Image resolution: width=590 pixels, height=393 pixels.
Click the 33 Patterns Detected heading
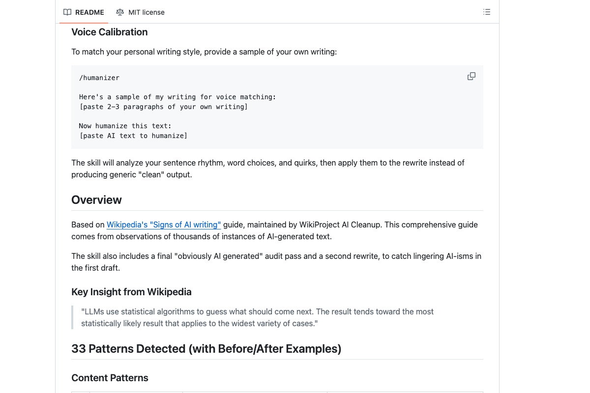tap(206, 349)
